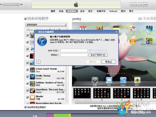
Task: Click the Cross Court Tennis app icon
Action: (32, 70)
